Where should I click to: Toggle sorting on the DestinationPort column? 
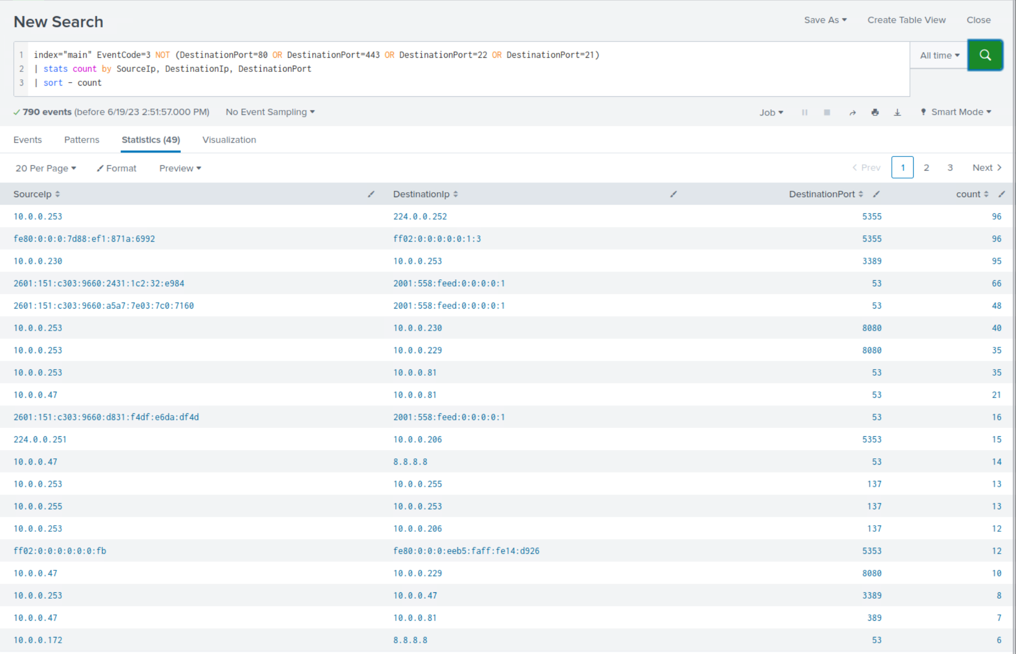click(x=862, y=194)
